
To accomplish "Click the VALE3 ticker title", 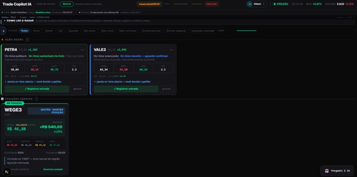I will (100, 50).
